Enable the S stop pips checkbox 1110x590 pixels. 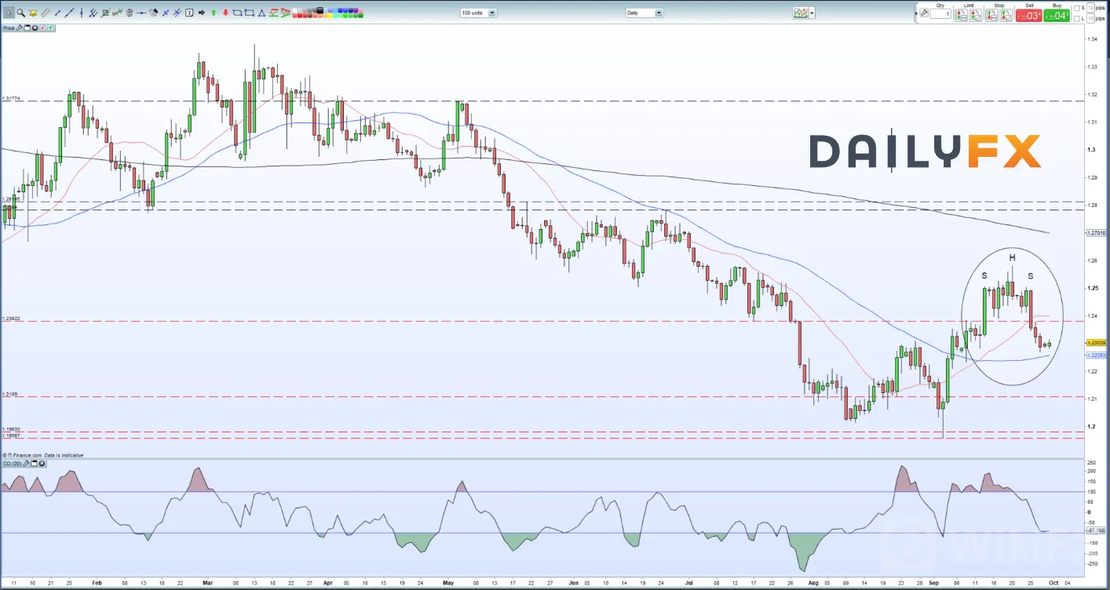tap(1076, 8)
